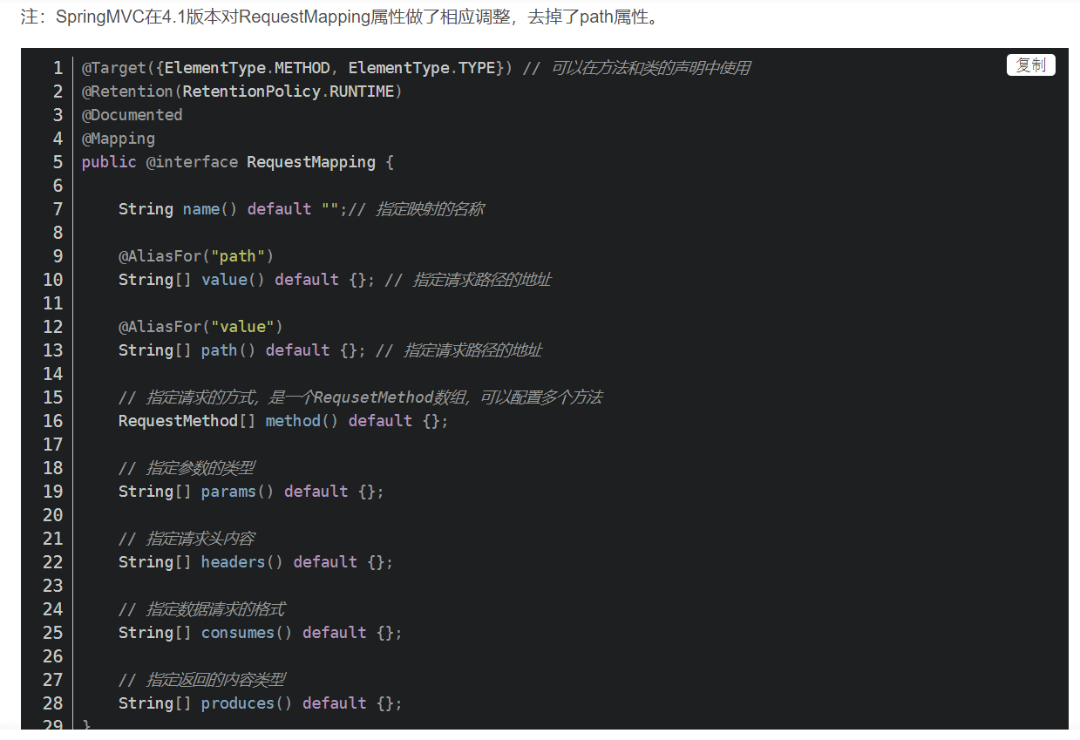This screenshot has width=1080, height=740.
Task: Click the @AliasFor("value") annotation
Action: pyautogui.click(x=201, y=327)
